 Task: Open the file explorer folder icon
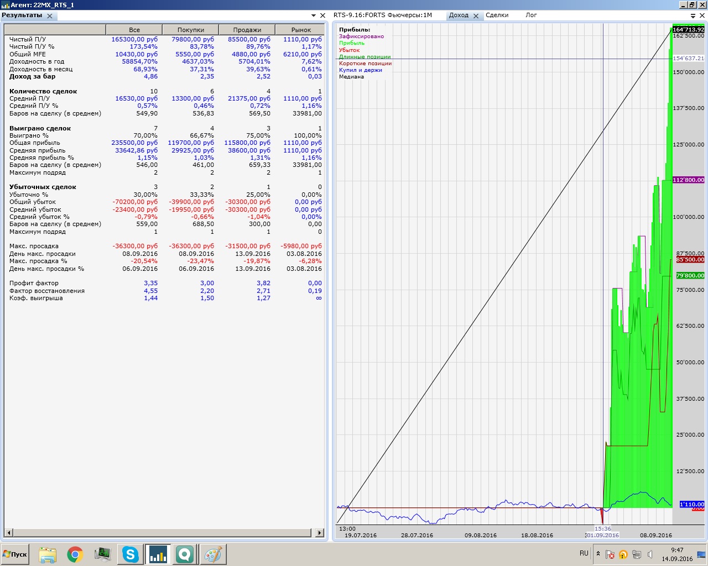[48, 554]
